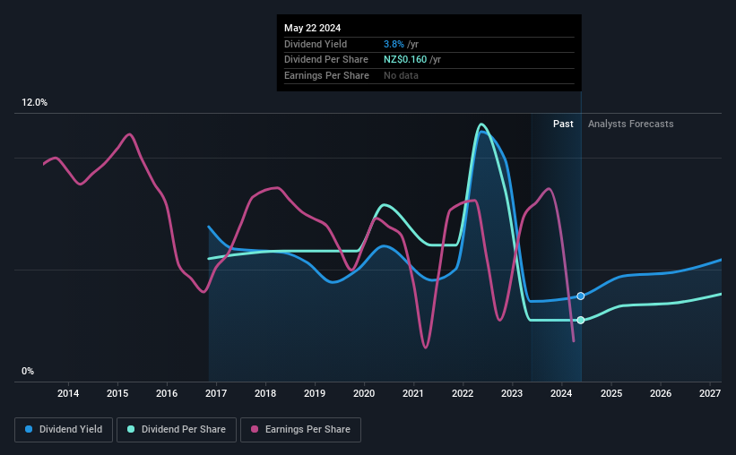
Task: Click the 2017 x-axis label
Action: pos(216,393)
